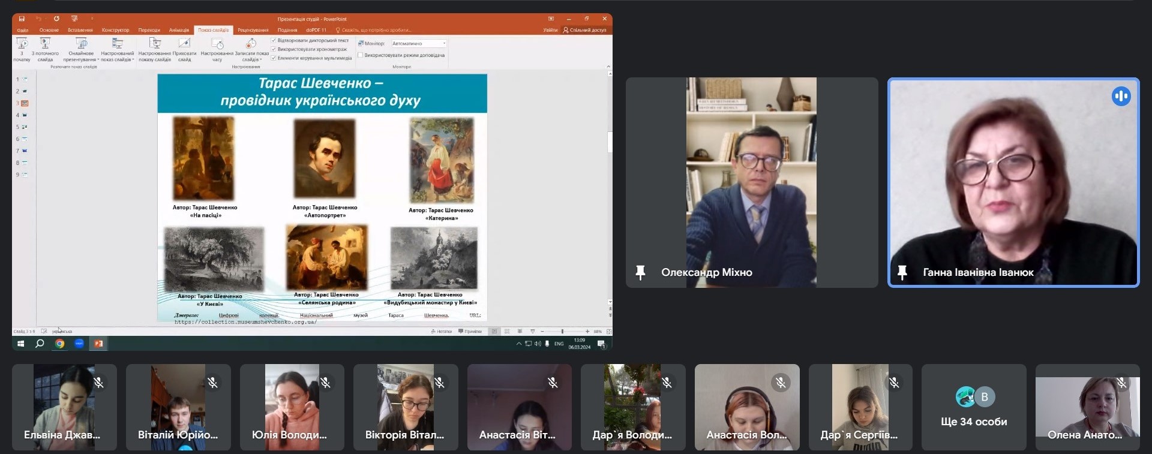Click the 'Спільний доступ' share button
1152x454 pixels.
tap(584, 30)
